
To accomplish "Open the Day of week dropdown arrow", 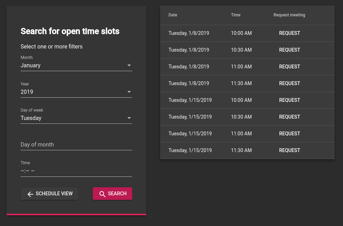I will (x=129, y=118).
